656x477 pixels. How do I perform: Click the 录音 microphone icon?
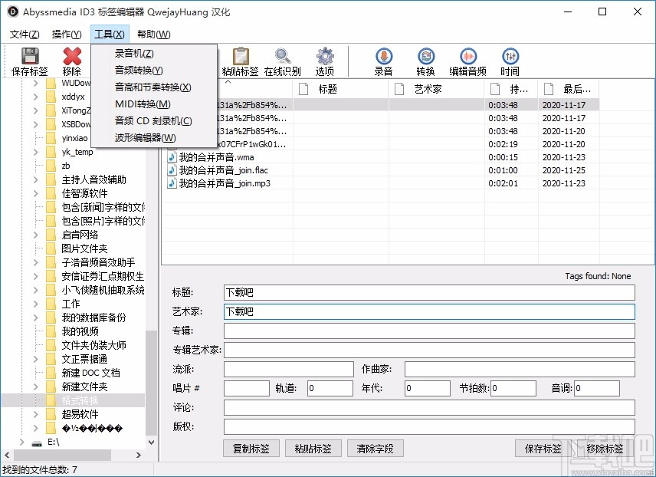click(x=383, y=61)
